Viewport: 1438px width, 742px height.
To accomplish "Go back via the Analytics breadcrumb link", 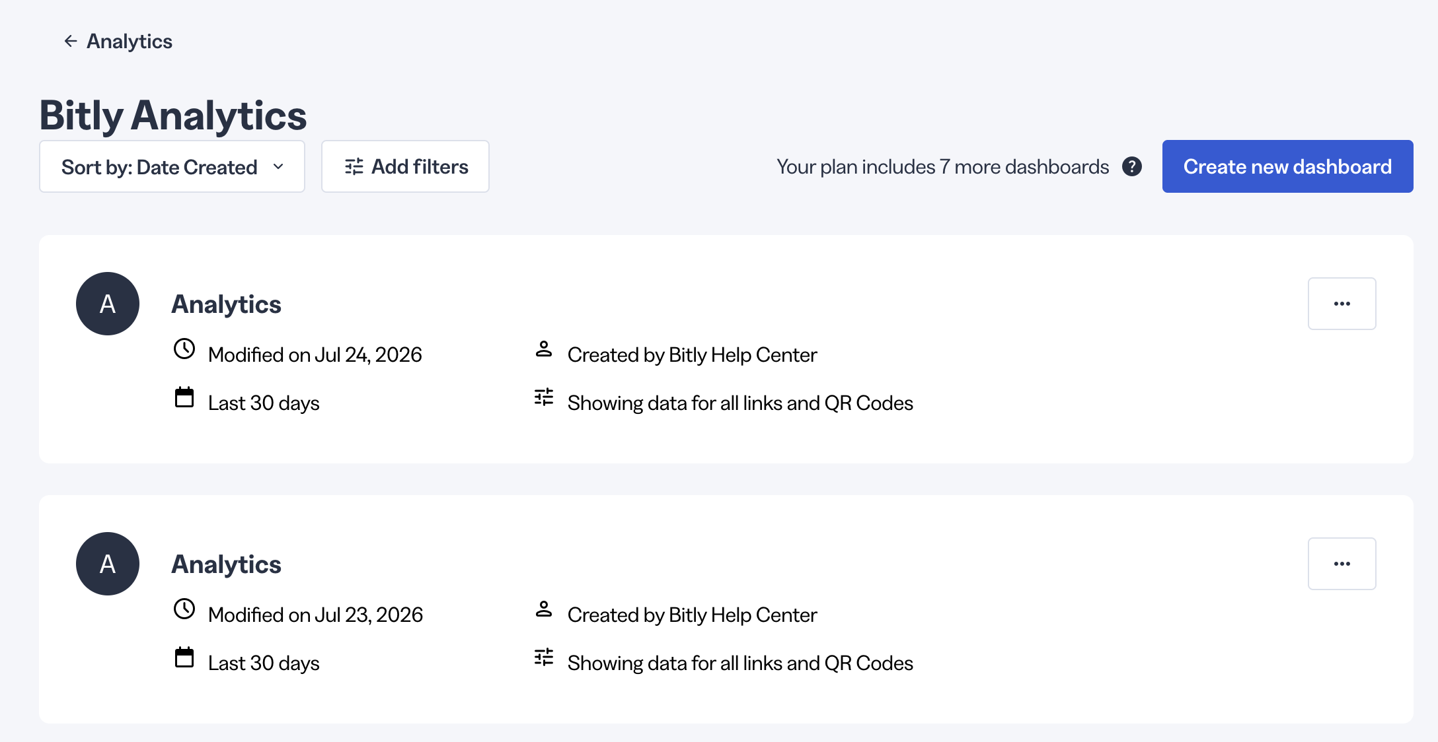I will (130, 42).
